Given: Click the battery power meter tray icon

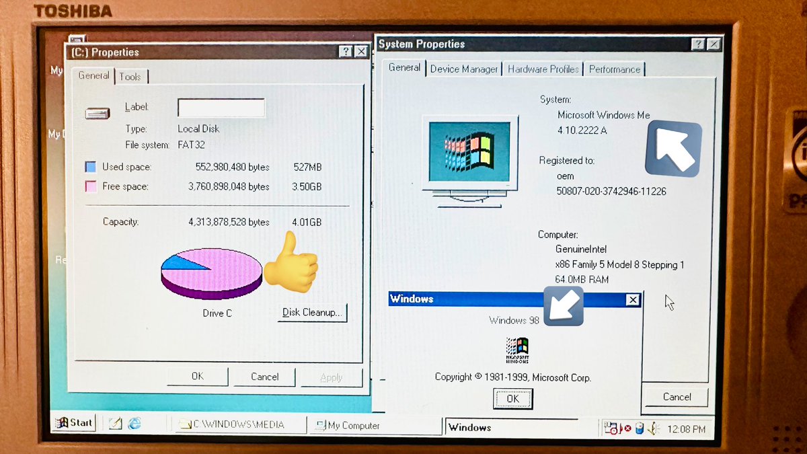Looking at the screenshot, I should pyautogui.click(x=639, y=428).
